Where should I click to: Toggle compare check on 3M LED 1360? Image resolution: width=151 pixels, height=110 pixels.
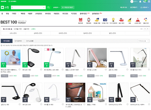tap(41, 70)
